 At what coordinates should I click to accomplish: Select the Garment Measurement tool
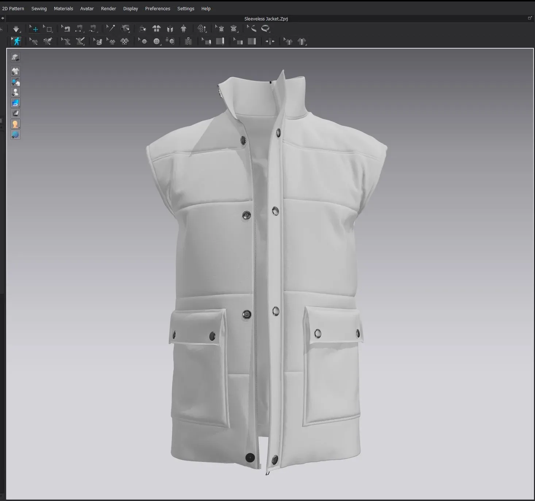234,29
